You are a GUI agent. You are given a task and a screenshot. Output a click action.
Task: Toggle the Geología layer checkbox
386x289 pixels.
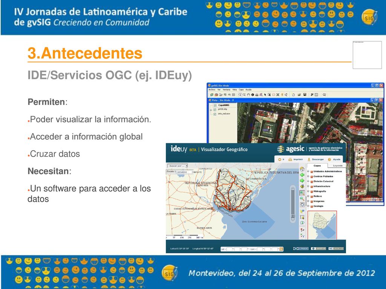pyautogui.click(x=312, y=207)
